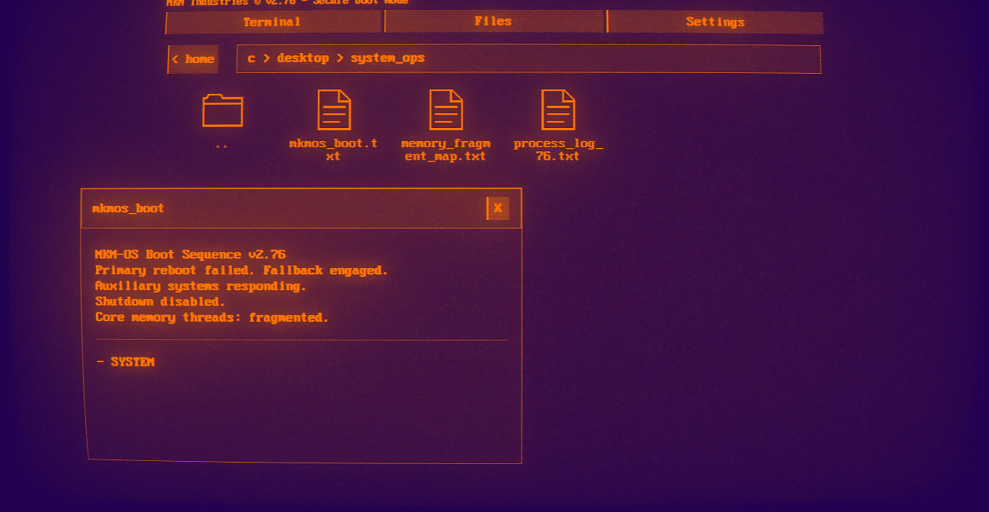The width and height of the screenshot is (989, 512).
Task: Open the process_log_76.txt file icon
Action: pyautogui.click(x=557, y=110)
